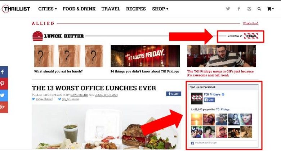281x151 pixels.
Task: Click the blue Facebook Share button
Action: coord(174,94)
